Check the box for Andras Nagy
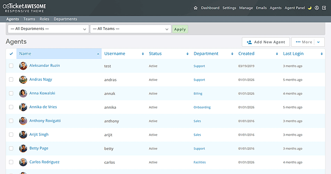This screenshot has height=174, width=331. (x=11, y=80)
